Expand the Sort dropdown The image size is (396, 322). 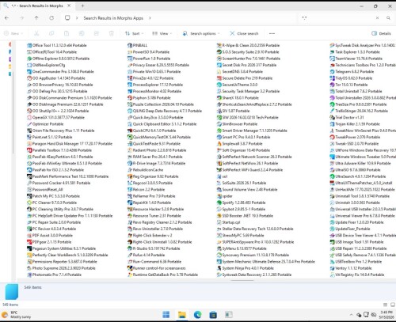134,33
